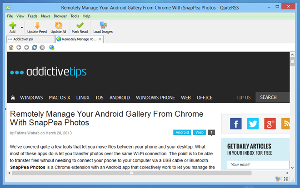Screen dimensions: 300x188
Task: Click the Android category tag
Action: tap(182, 133)
